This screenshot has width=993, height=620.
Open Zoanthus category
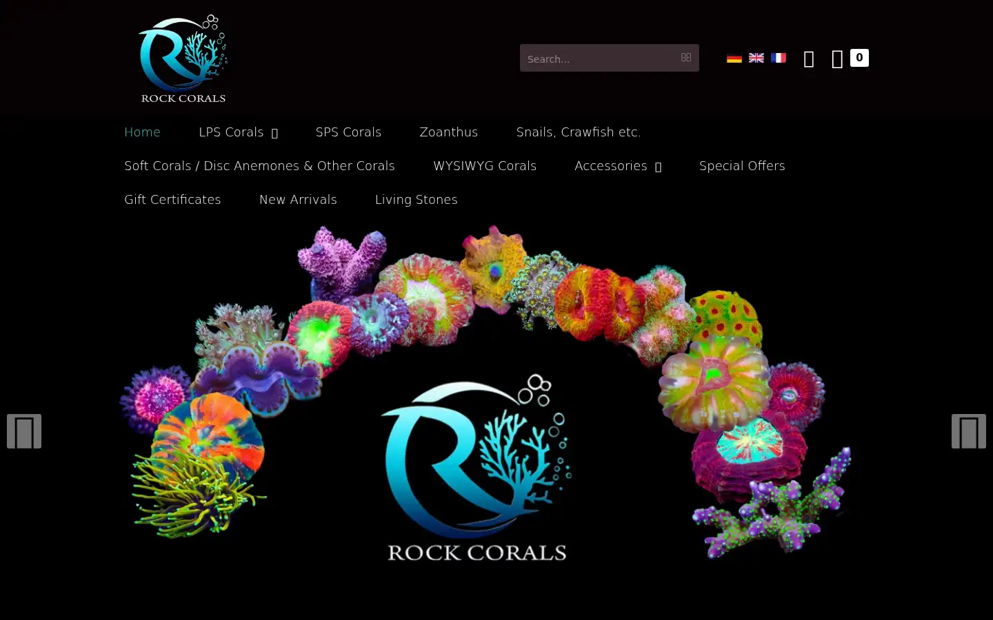[449, 132]
